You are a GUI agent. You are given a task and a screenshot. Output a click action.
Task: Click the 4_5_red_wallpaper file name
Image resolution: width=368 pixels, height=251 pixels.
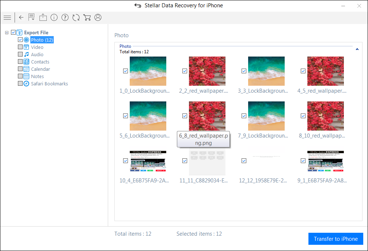[x=322, y=91]
